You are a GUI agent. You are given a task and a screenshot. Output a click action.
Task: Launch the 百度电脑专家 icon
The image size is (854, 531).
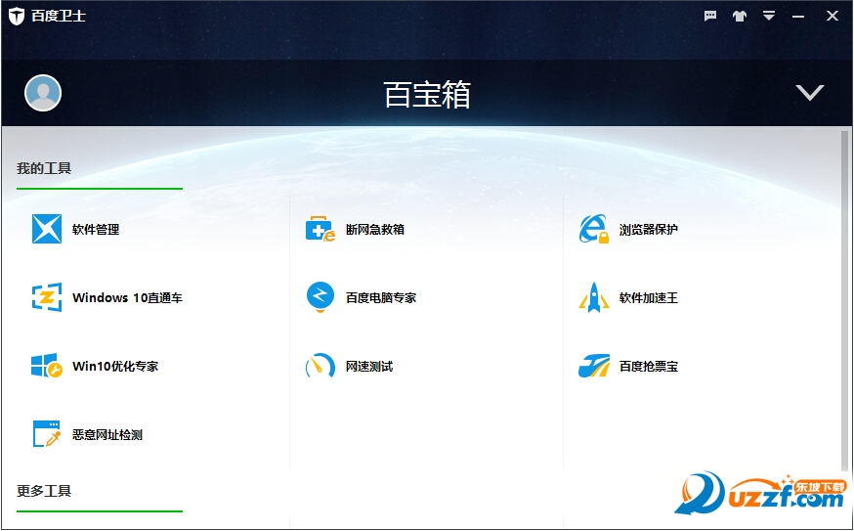click(320, 297)
